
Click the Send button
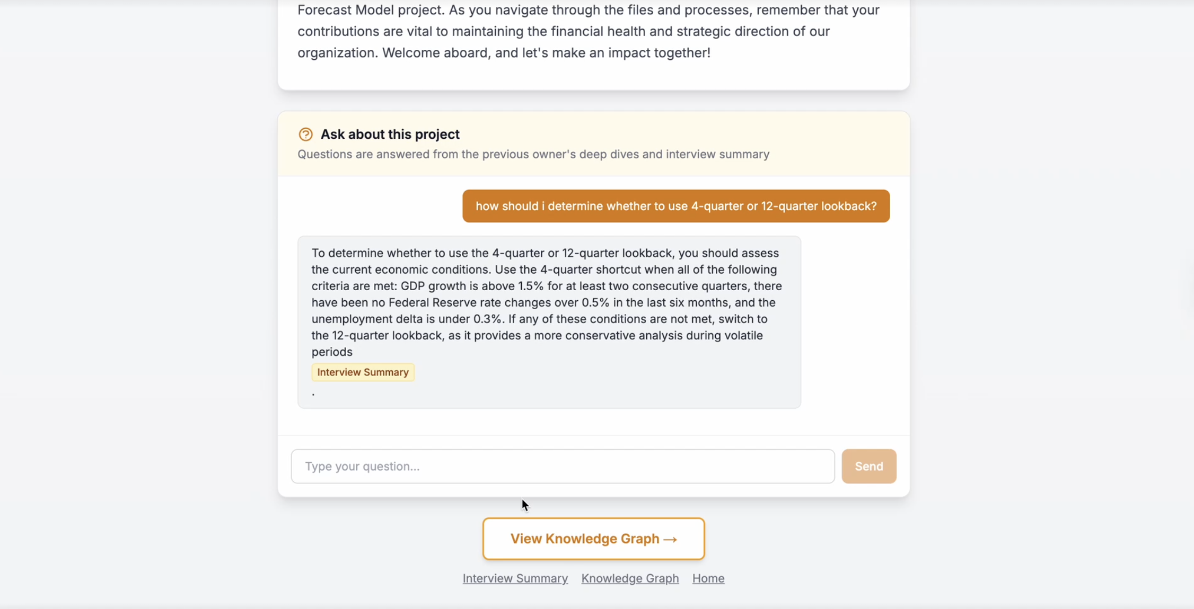[x=868, y=467]
